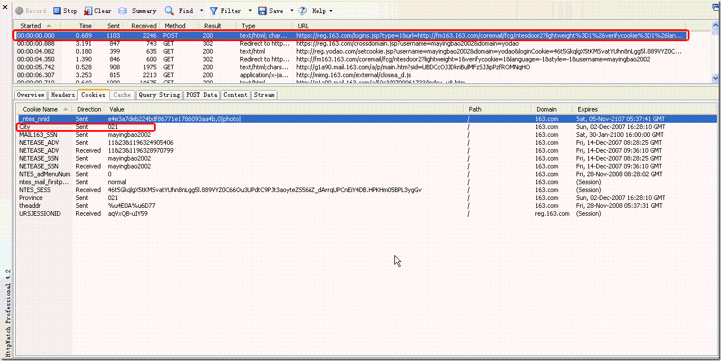Viewport: 721px width, 361px height.
Task: Select the NTES_adMenuNum cookie row
Action: point(366,174)
